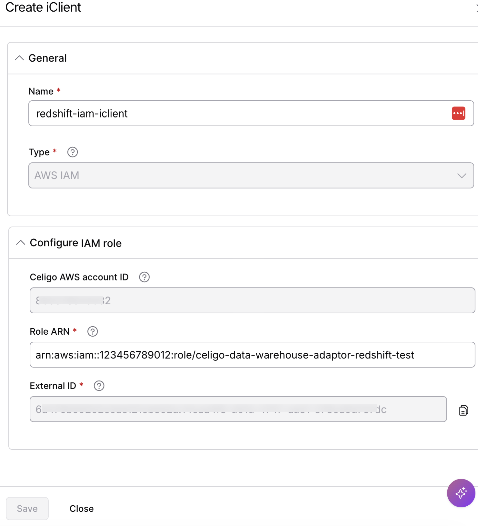Open the Role ARN help icon
Viewport: 478px width, 526px height.
pyautogui.click(x=93, y=331)
